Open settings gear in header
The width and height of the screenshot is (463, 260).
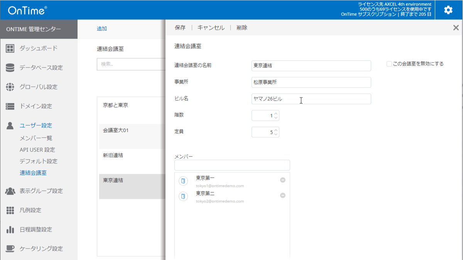click(448, 10)
